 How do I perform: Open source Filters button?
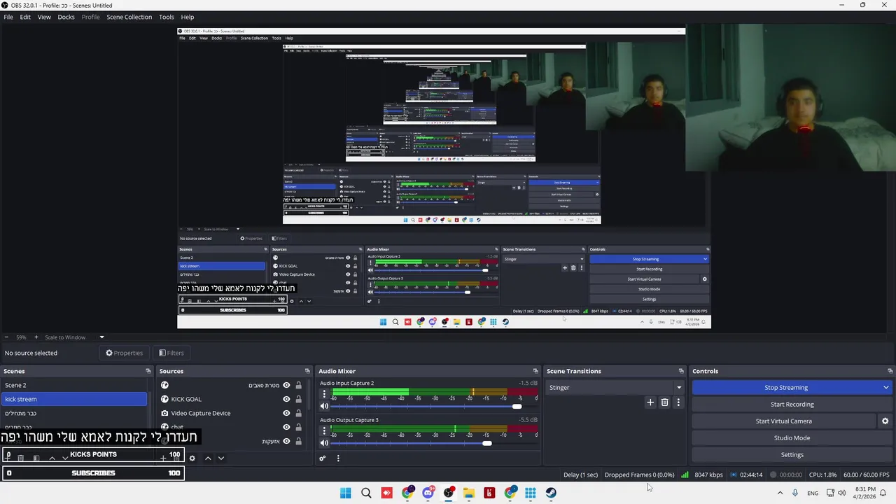coord(171,353)
